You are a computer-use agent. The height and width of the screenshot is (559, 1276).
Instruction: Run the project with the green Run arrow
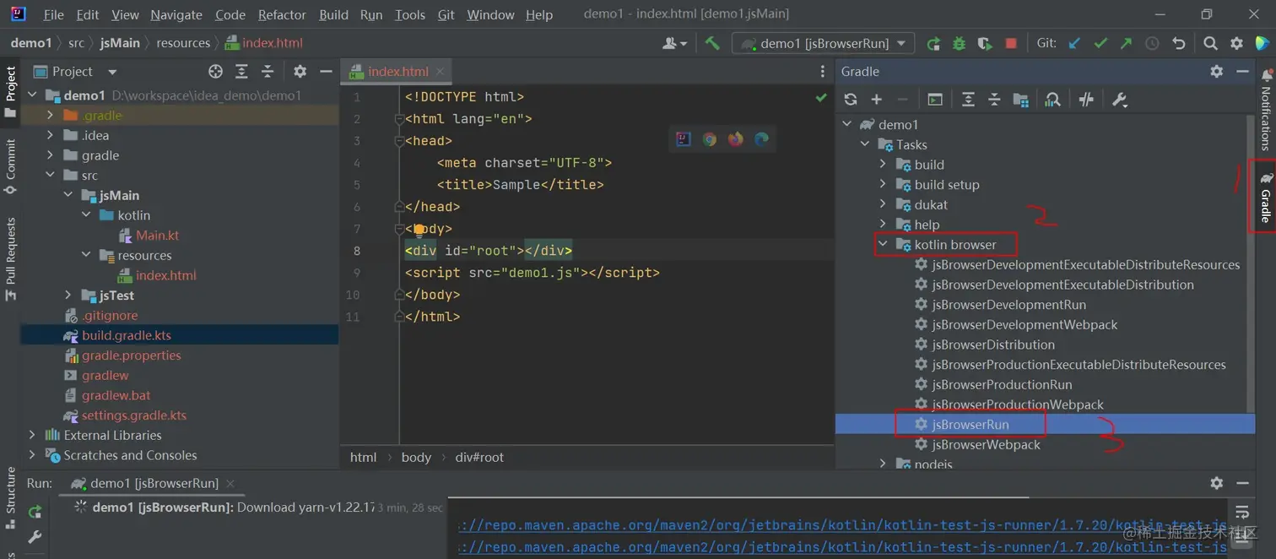pyautogui.click(x=933, y=42)
